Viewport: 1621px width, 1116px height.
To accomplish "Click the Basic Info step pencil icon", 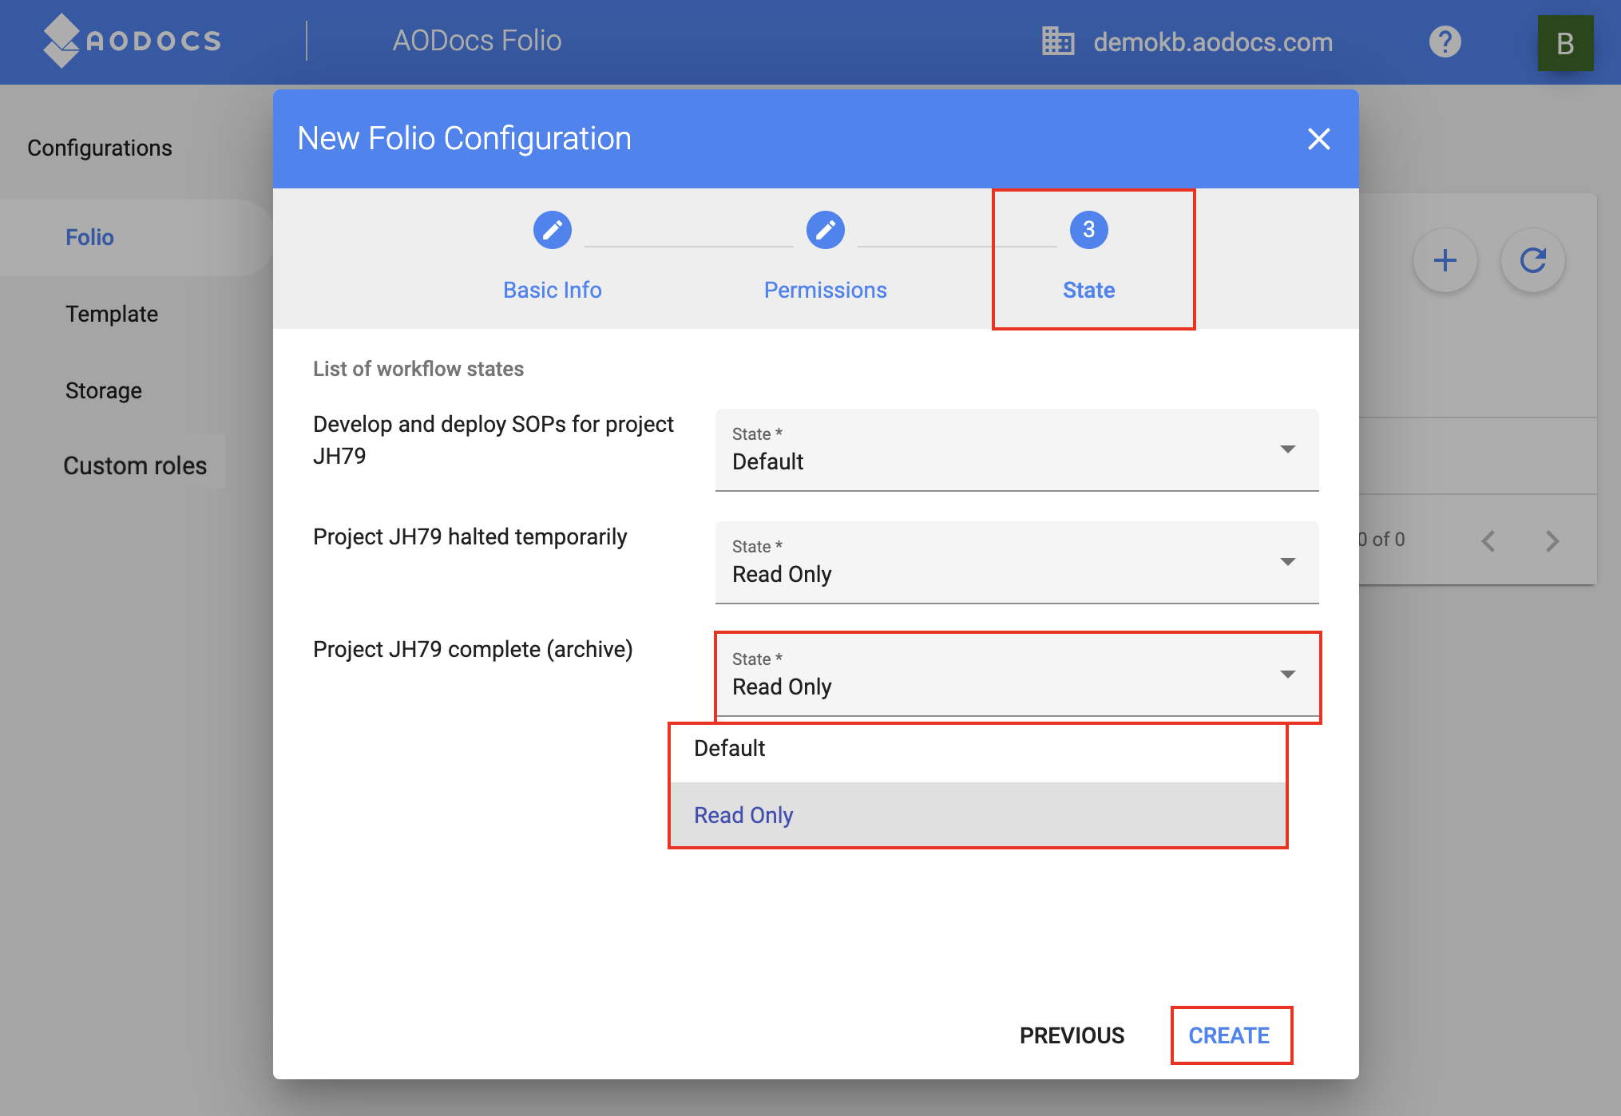I will click(553, 230).
